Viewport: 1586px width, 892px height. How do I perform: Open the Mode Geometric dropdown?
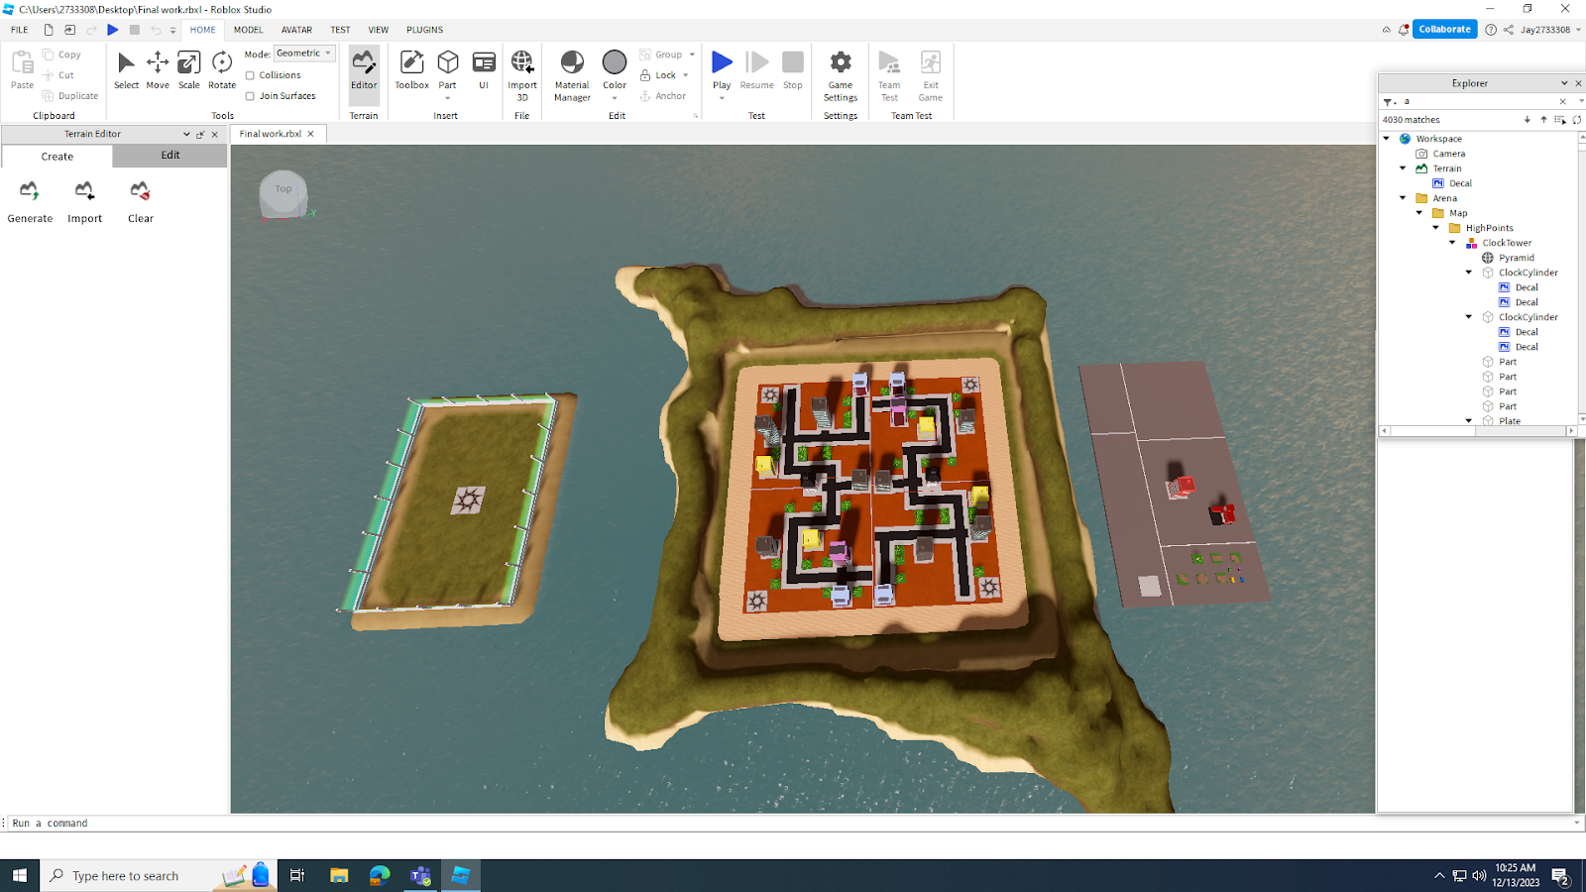tap(304, 54)
